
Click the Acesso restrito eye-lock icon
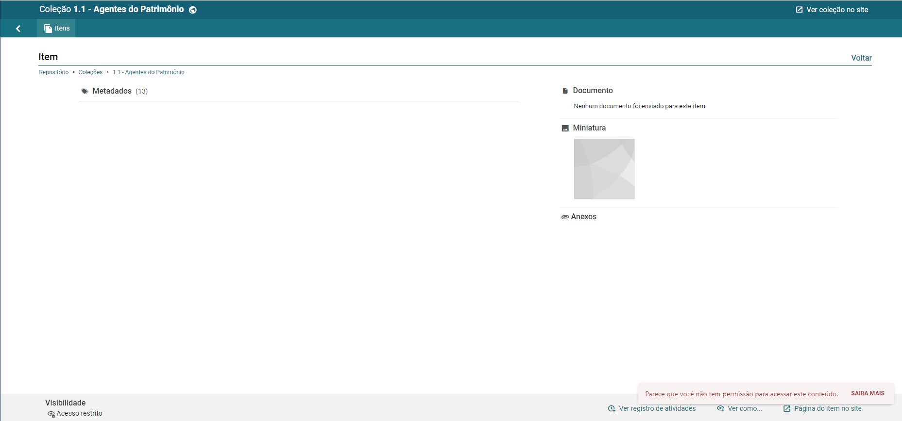tap(51, 414)
